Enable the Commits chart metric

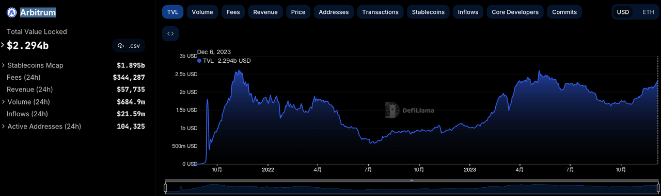click(x=564, y=12)
